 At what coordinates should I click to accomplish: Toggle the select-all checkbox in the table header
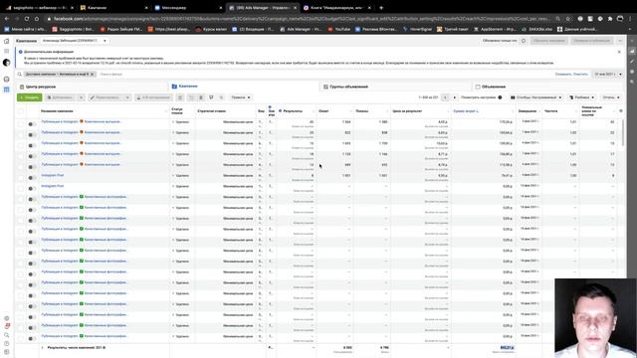pyautogui.click(x=21, y=111)
